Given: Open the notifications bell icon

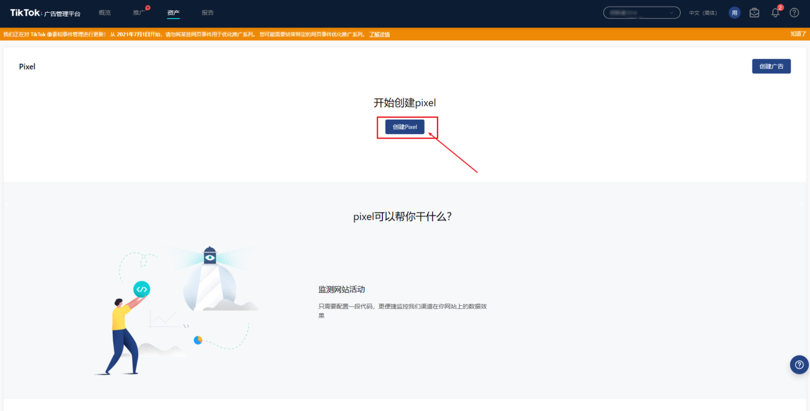Looking at the screenshot, I should [x=775, y=13].
